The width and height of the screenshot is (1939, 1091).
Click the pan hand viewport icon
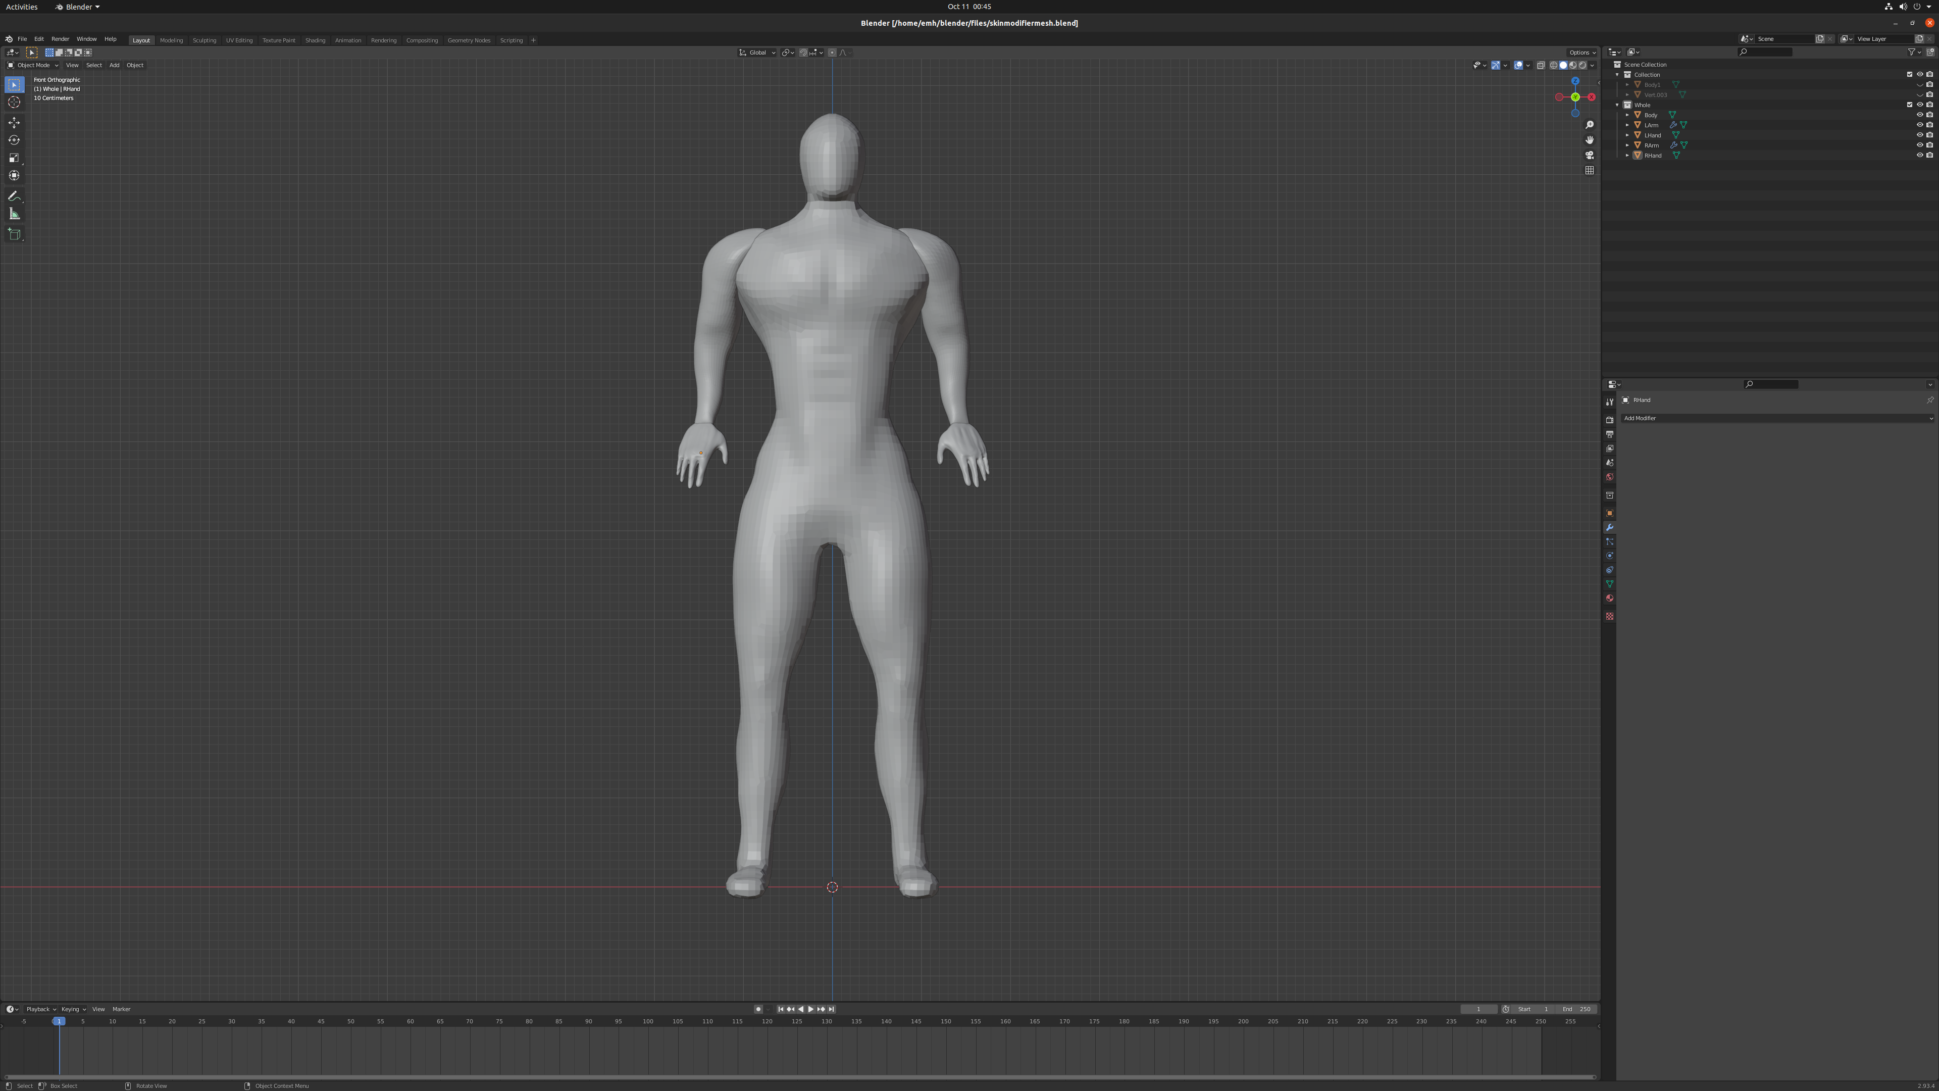pyautogui.click(x=1589, y=140)
